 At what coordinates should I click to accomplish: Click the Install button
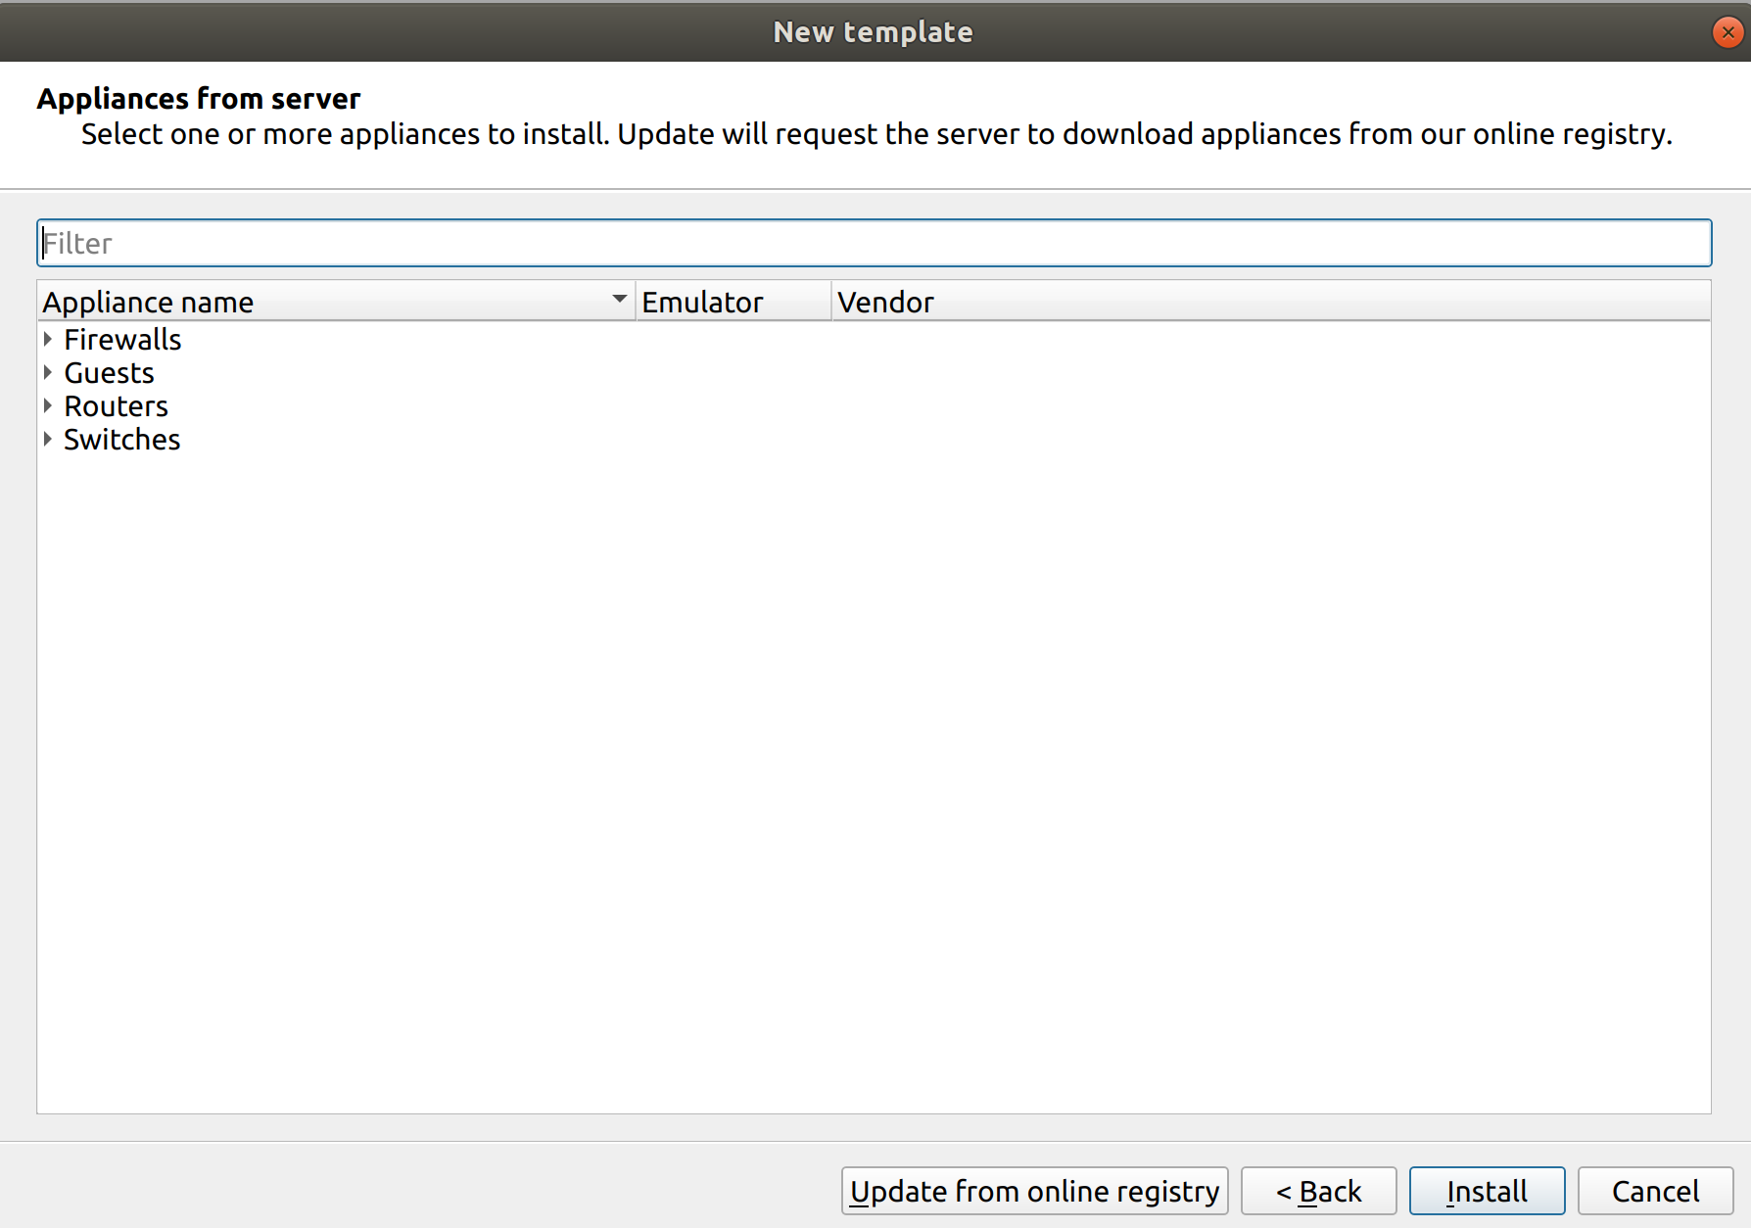[x=1487, y=1191]
